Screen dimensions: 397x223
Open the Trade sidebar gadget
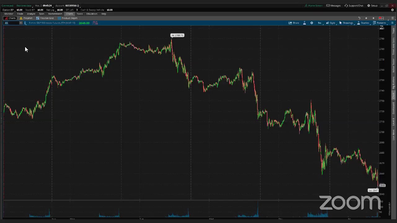(394, 31)
